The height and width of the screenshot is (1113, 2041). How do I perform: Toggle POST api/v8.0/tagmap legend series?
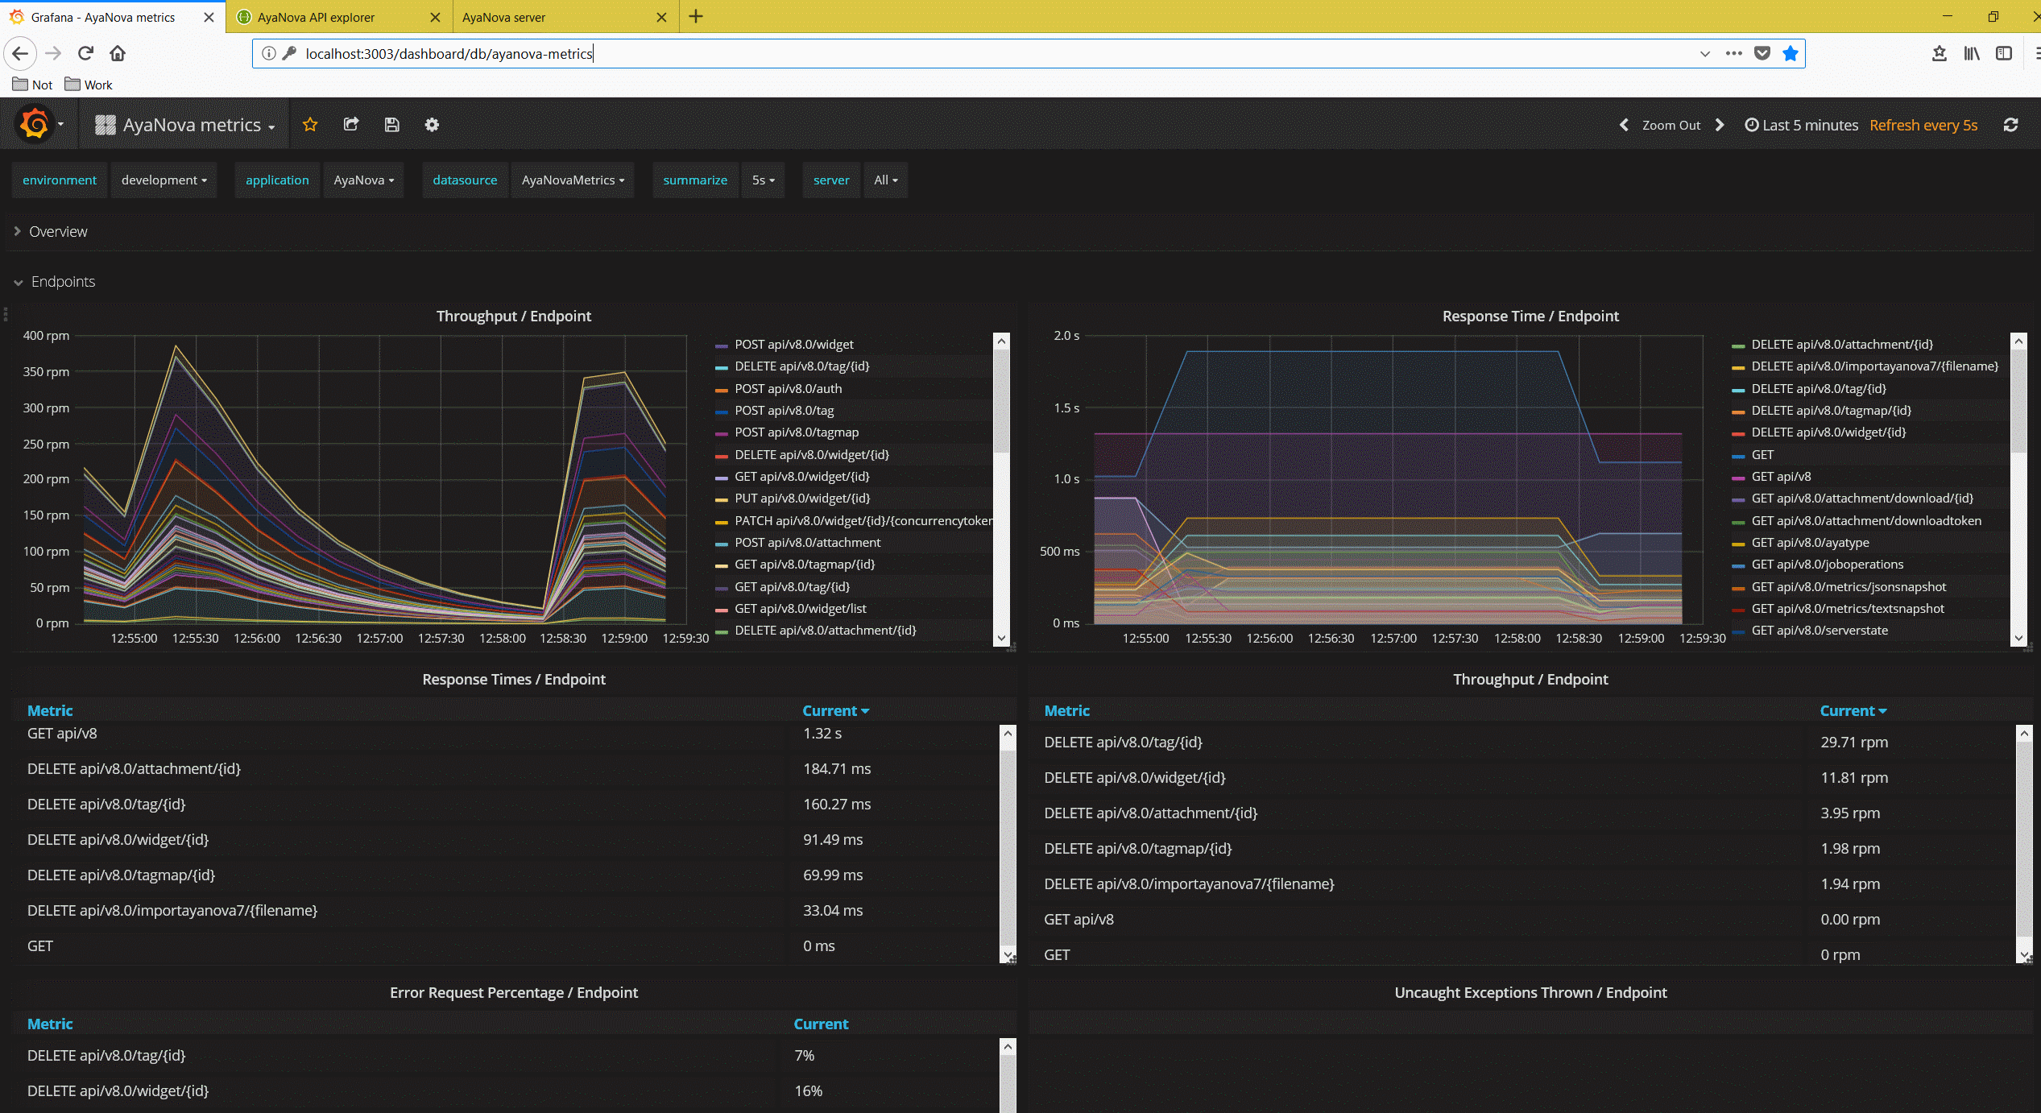click(796, 432)
